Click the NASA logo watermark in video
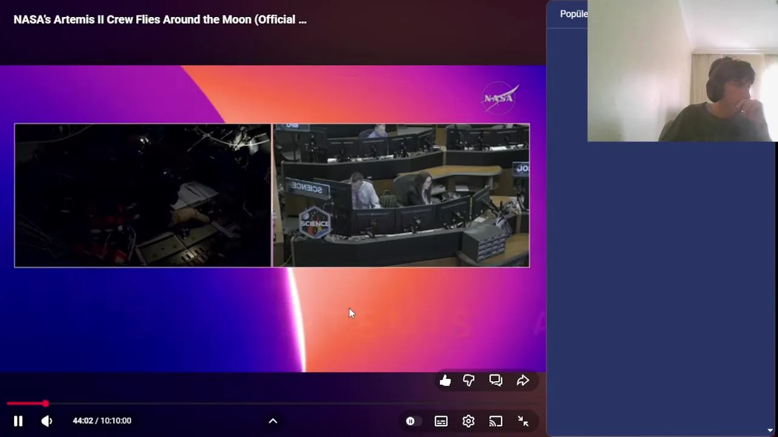The image size is (778, 437). (x=499, y=98)
